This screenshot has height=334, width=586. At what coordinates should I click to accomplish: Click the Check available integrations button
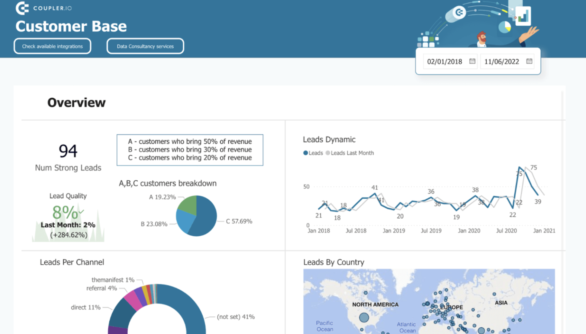52,46
